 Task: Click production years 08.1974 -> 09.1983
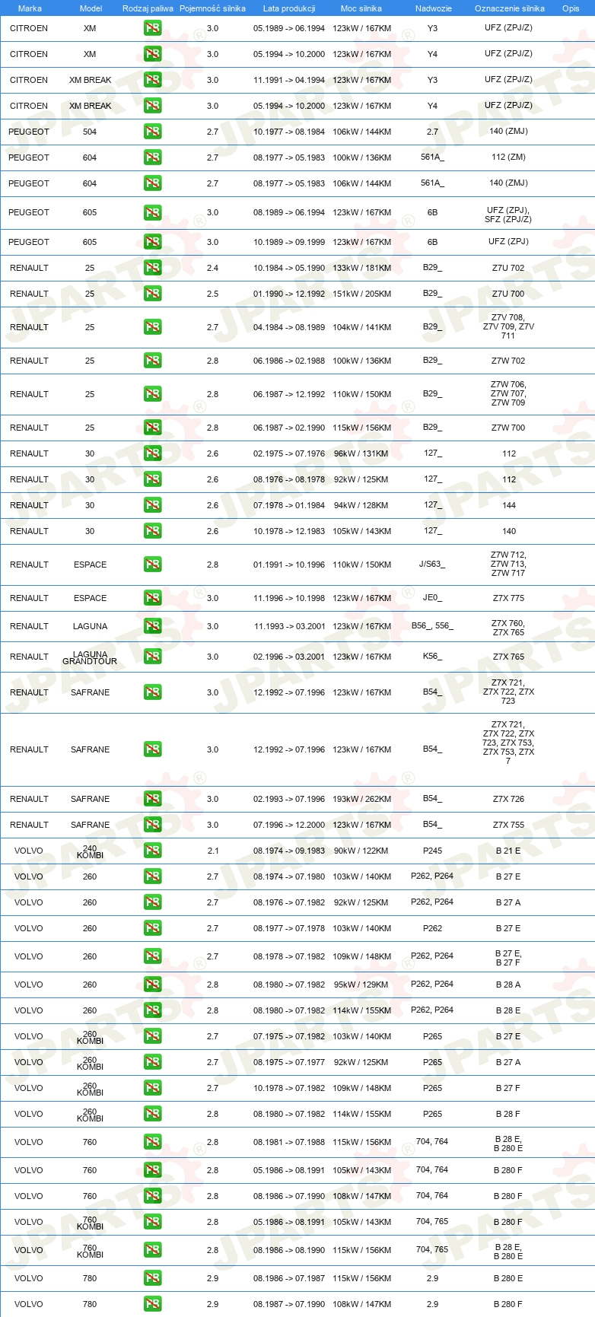point(289,851)
